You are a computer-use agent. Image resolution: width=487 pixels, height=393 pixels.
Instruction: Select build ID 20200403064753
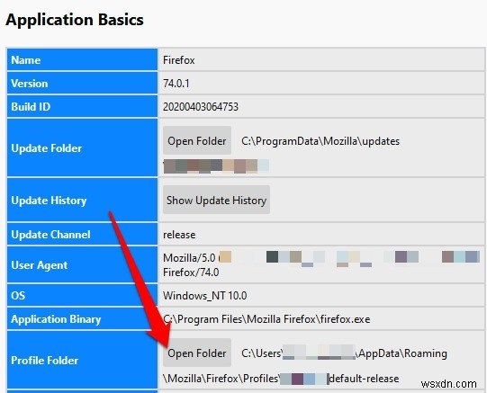(201, 107)
